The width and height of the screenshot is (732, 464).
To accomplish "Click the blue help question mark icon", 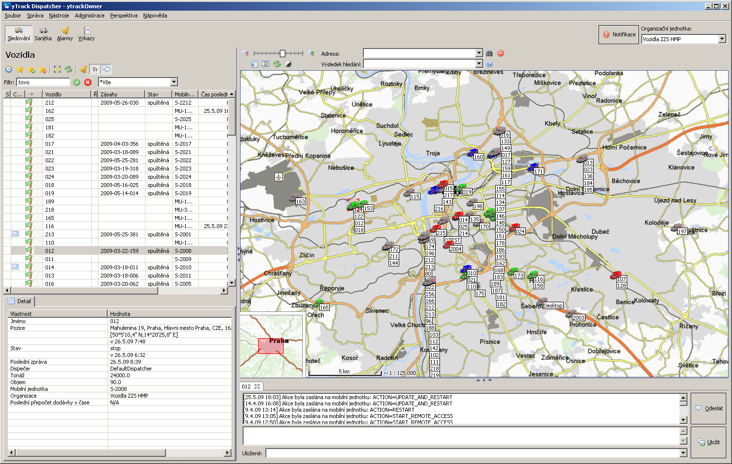I will tap(489, 64).
